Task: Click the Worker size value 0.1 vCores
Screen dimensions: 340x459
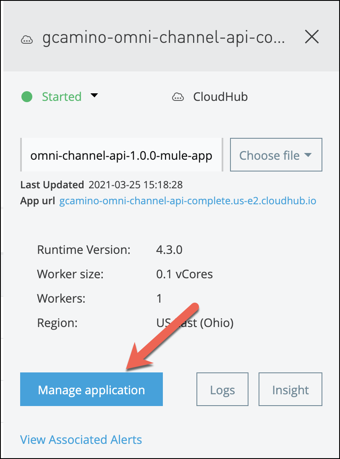Action: (x=184, y=274)
